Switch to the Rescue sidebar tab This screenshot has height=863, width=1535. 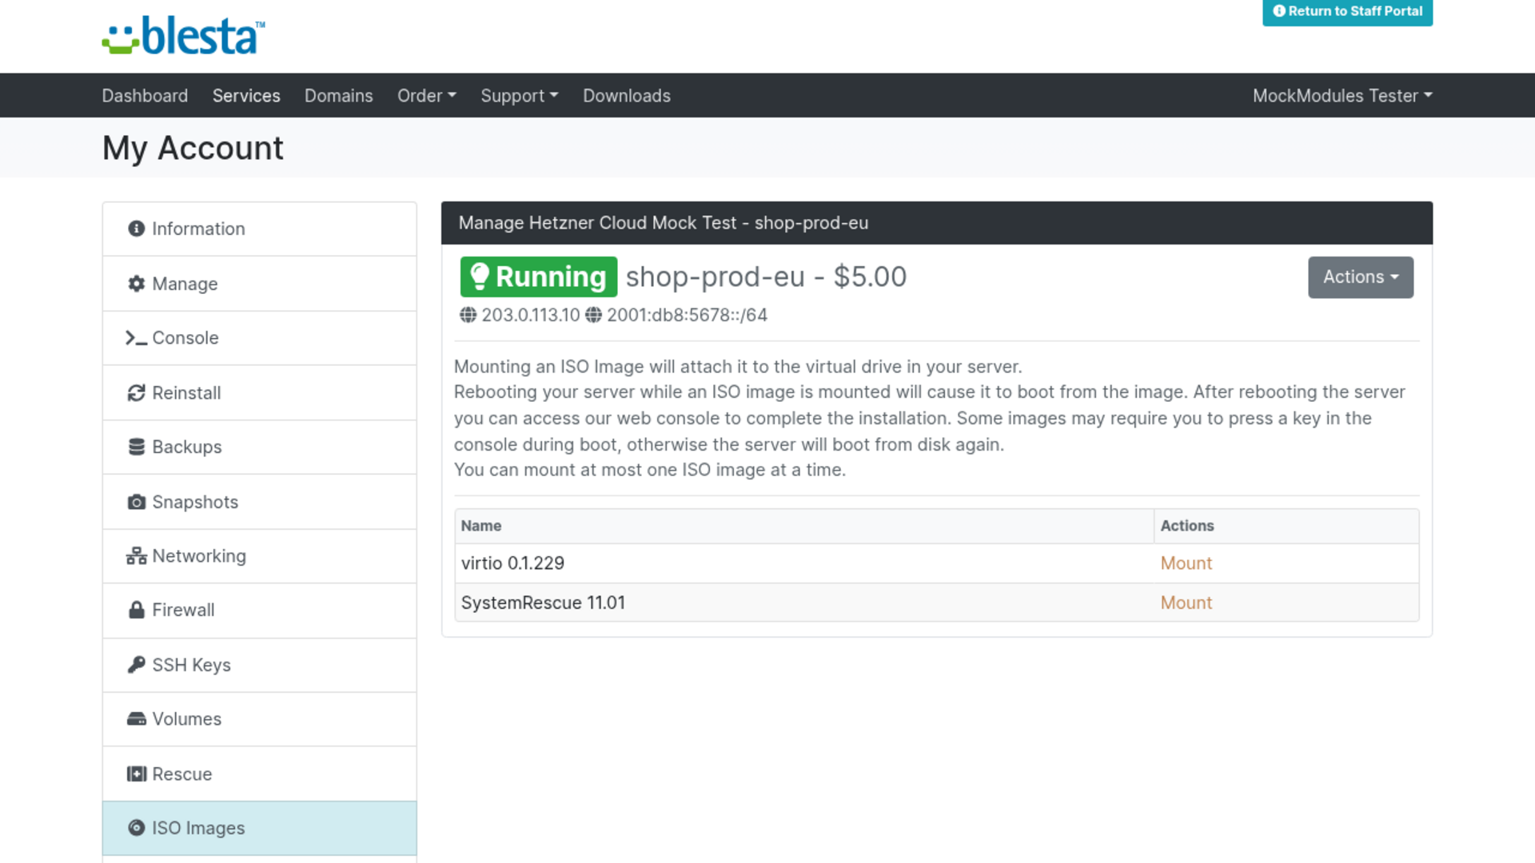pyautogui.click(x=260, y=774)
